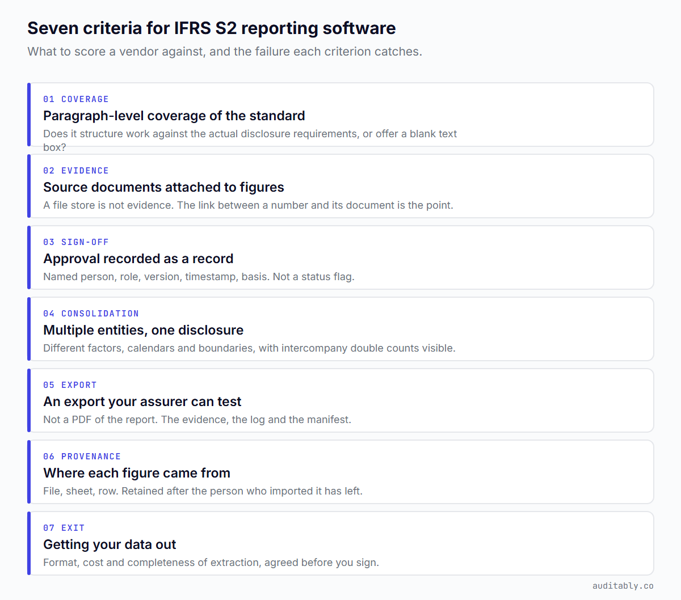Click the "04 CONSOLIDATION" label

91,314
